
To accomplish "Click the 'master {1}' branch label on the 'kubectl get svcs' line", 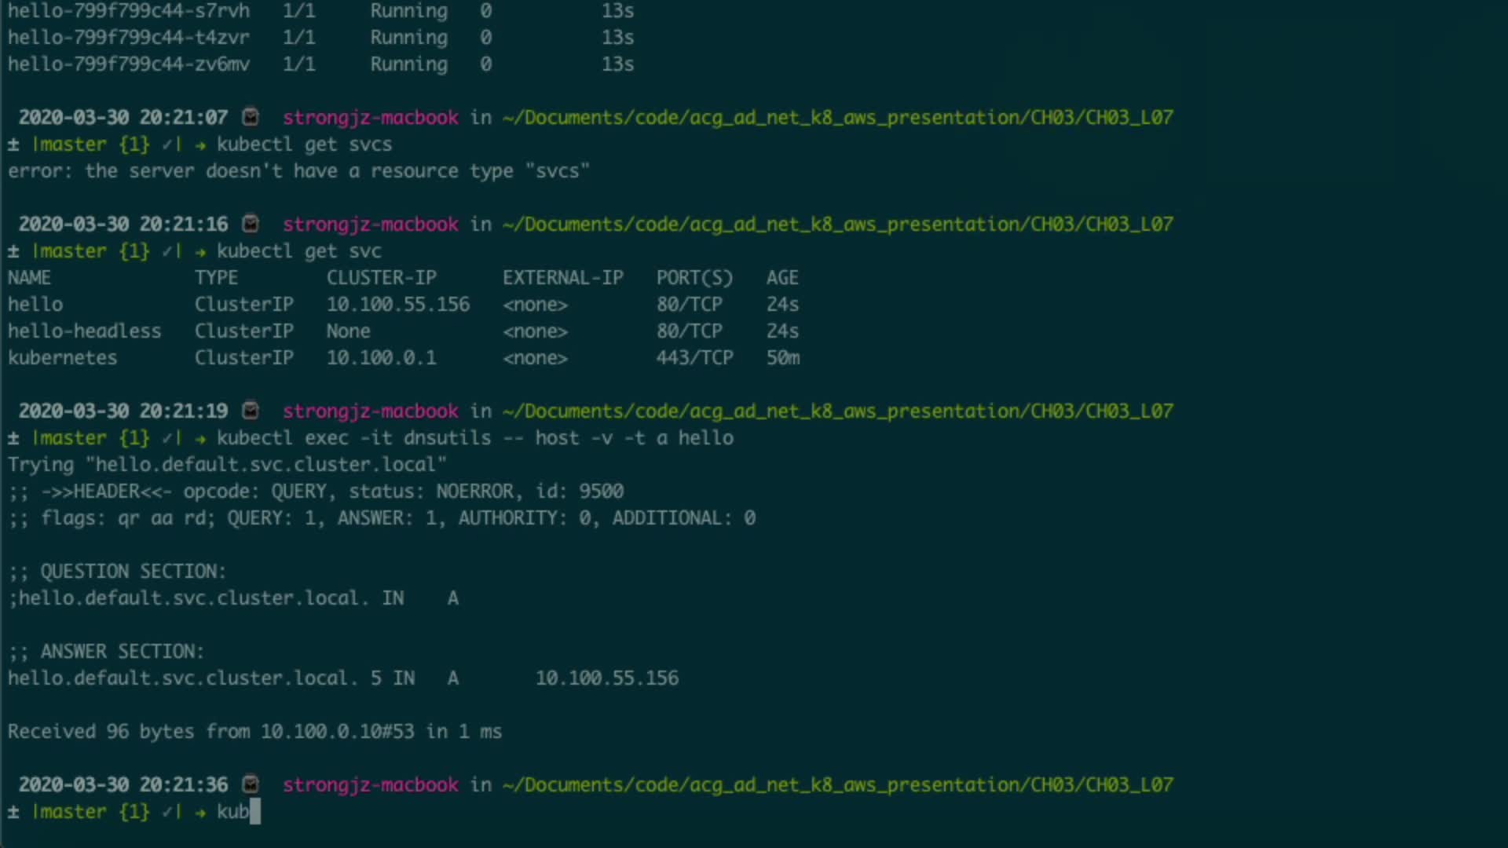I will (90, 144).
